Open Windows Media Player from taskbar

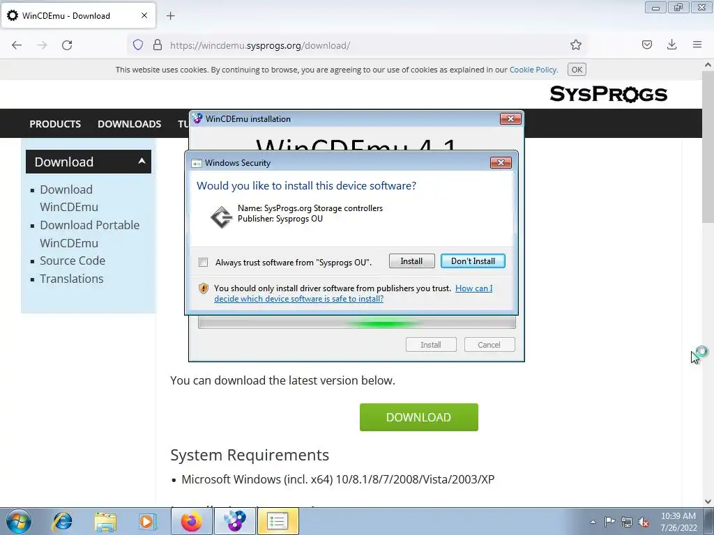(x=147, y=521)
